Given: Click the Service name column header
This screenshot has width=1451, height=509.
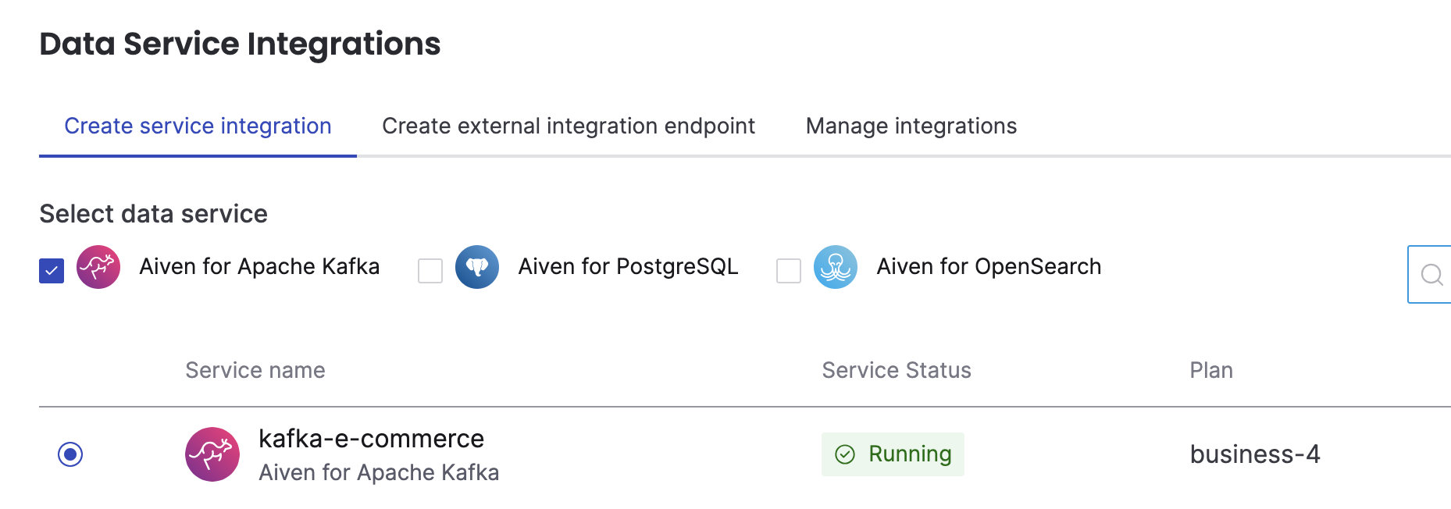Looking at the screenshot, I should (x=255, y=370).
